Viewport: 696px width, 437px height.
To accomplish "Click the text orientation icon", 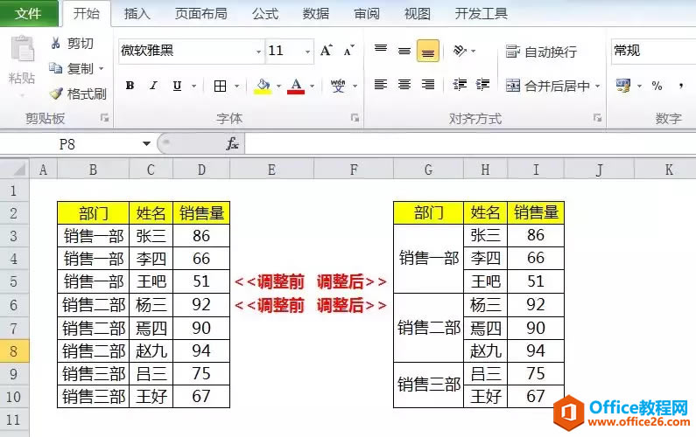I will 460,51.
